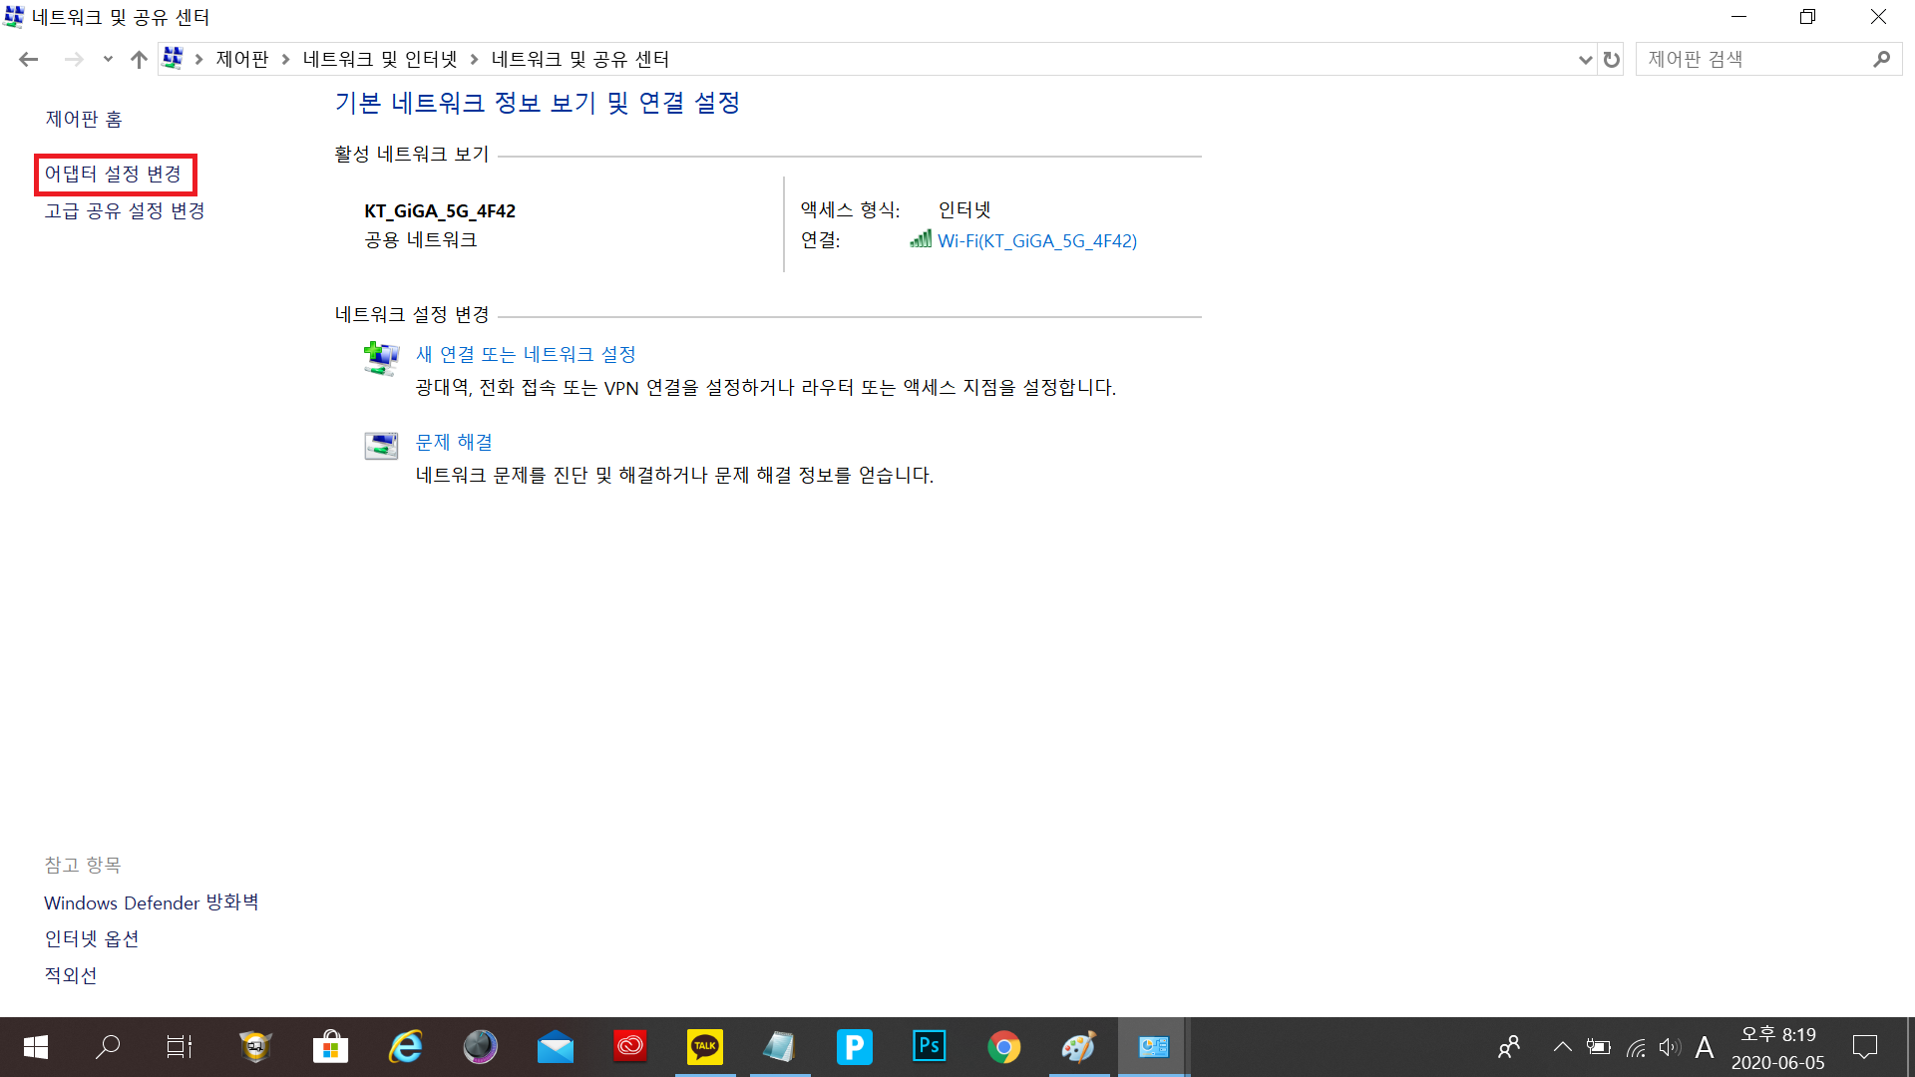Image resolution: width=1915 pixels, height=1077 pixels.
Task: Open the volume control in the tray
Action: [x=1670, y=1047]
